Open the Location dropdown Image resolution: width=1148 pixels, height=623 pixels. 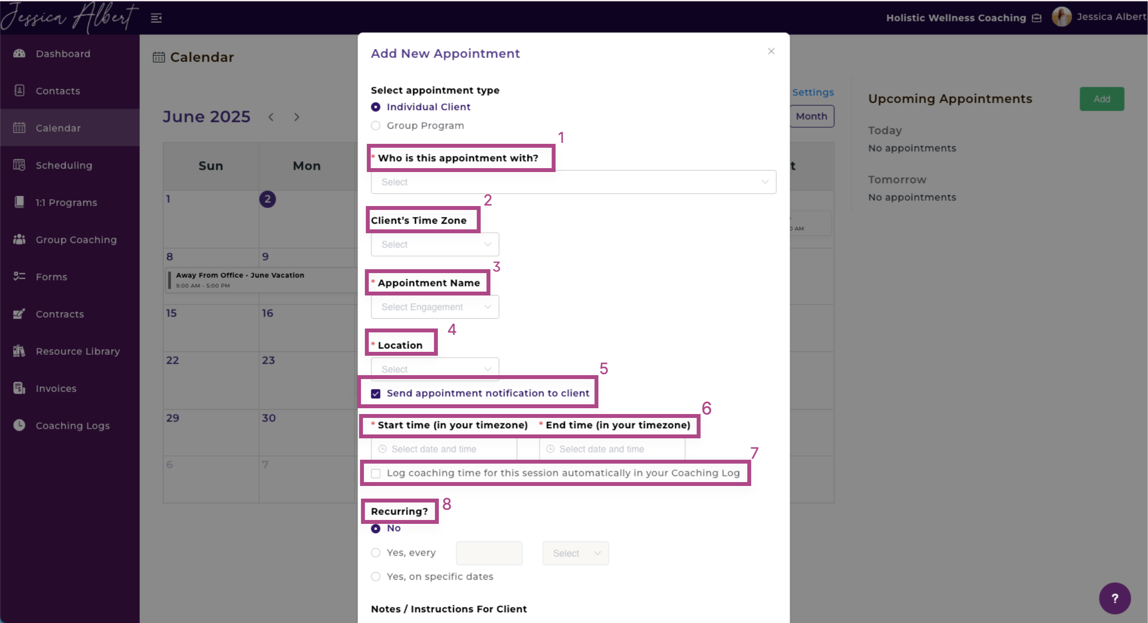tap(435, 368)
